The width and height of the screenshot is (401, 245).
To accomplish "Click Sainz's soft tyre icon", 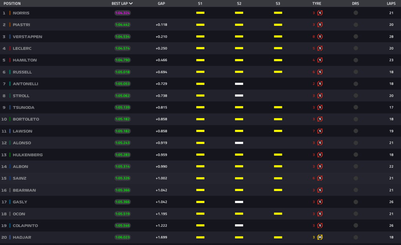I will click(320, 178).
